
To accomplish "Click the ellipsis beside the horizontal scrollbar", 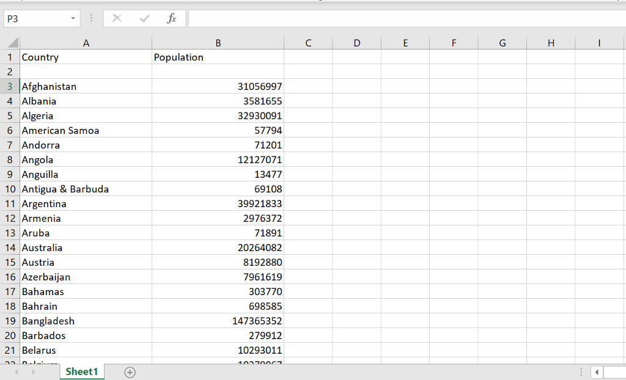I will [x=581, y=371].
